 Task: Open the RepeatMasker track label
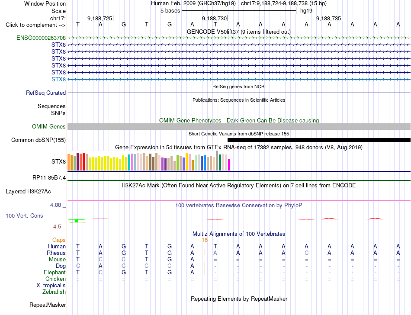pyautogui.click(x=48, y=305)
